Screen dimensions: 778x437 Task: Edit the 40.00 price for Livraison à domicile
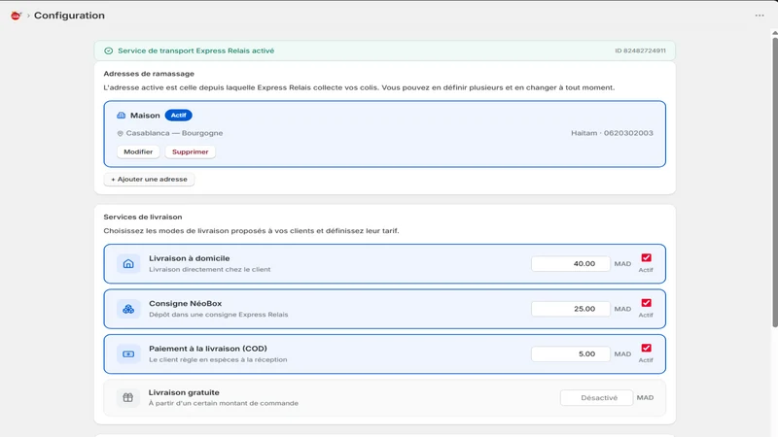pos(571,263)
